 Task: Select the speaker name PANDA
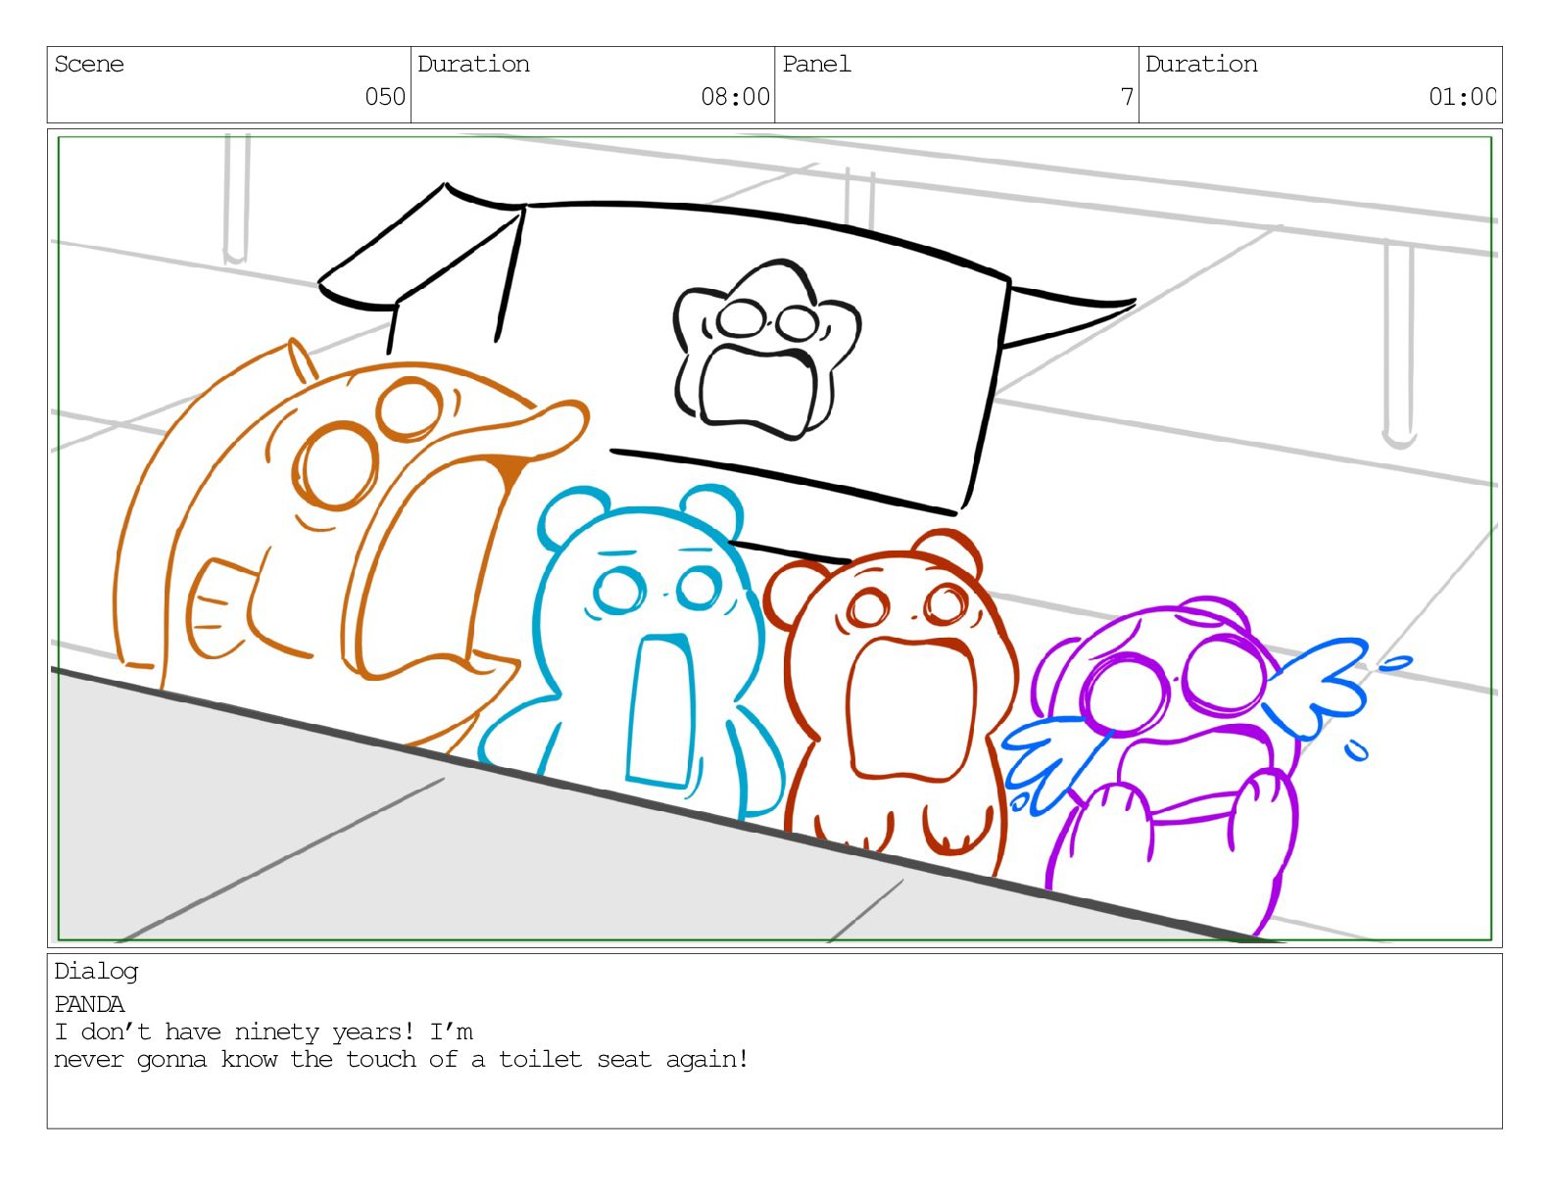(89, 1005)
